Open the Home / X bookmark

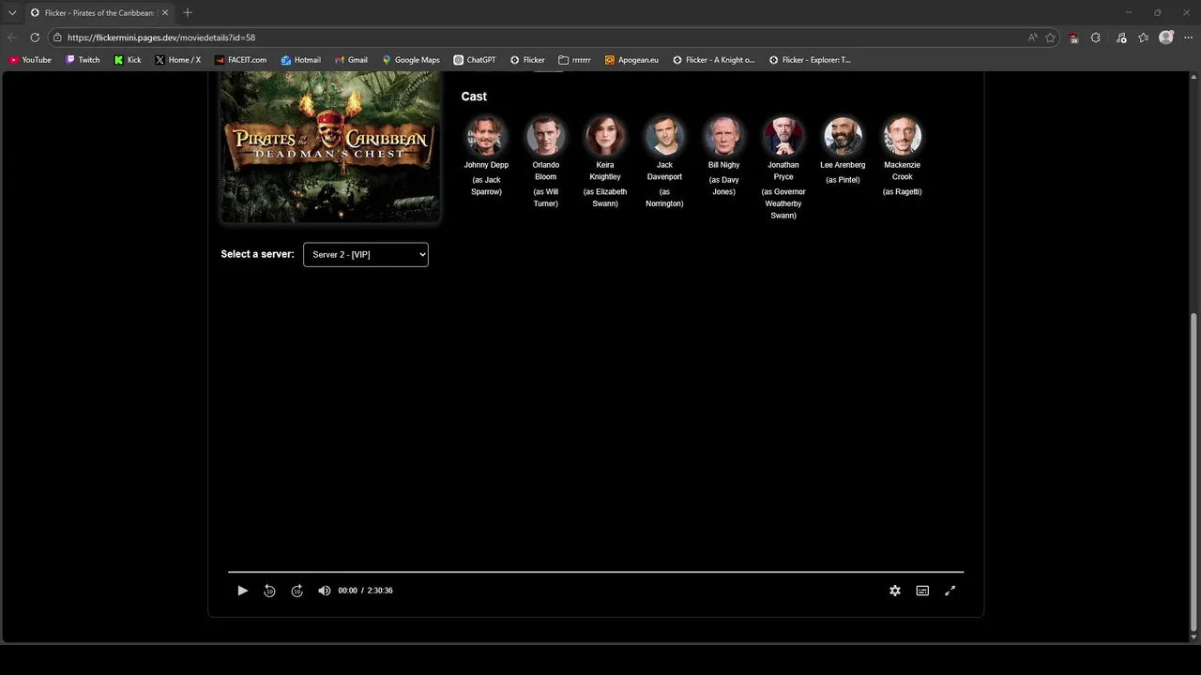pyautogui.click(x=178, y=60)
